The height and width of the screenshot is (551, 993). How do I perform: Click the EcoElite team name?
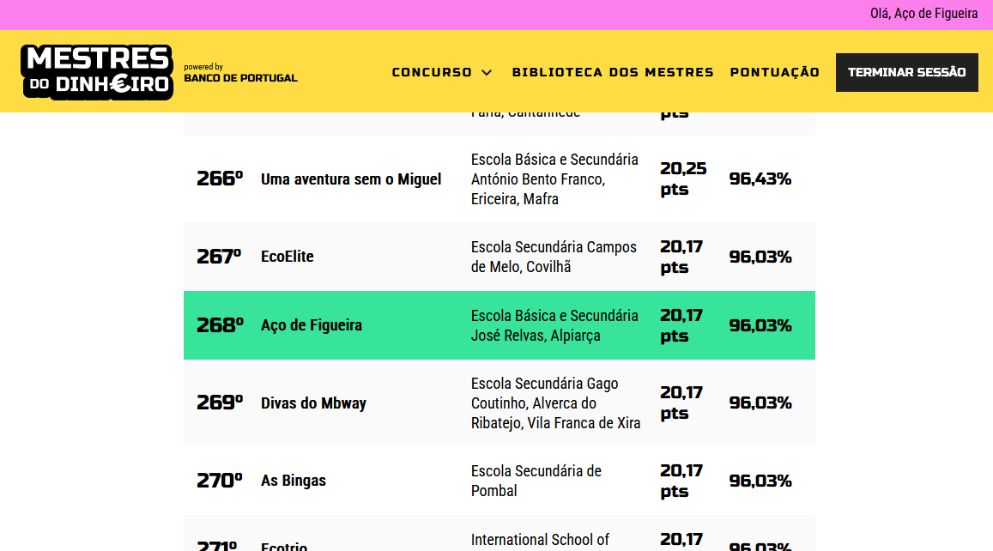coord(288,257)
